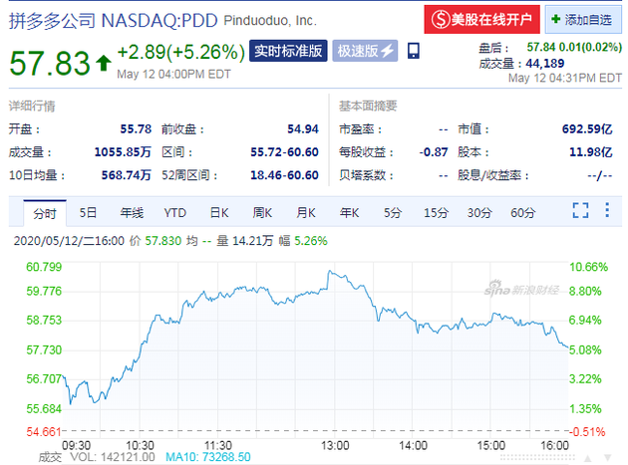Select the 5日 chart tab
This screenshot has width=628, height=465.
[x=88, y=212]
